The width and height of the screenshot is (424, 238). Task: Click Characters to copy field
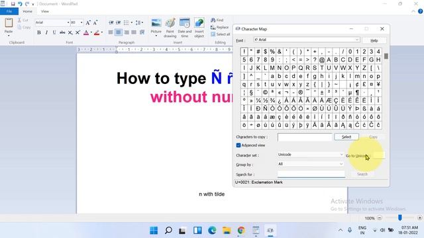(305, 137)
